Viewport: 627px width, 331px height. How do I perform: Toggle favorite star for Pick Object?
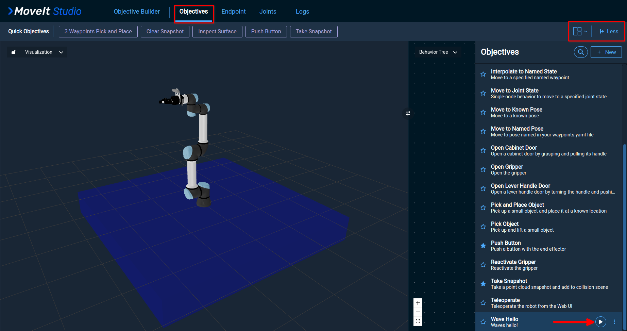[483, 227]
